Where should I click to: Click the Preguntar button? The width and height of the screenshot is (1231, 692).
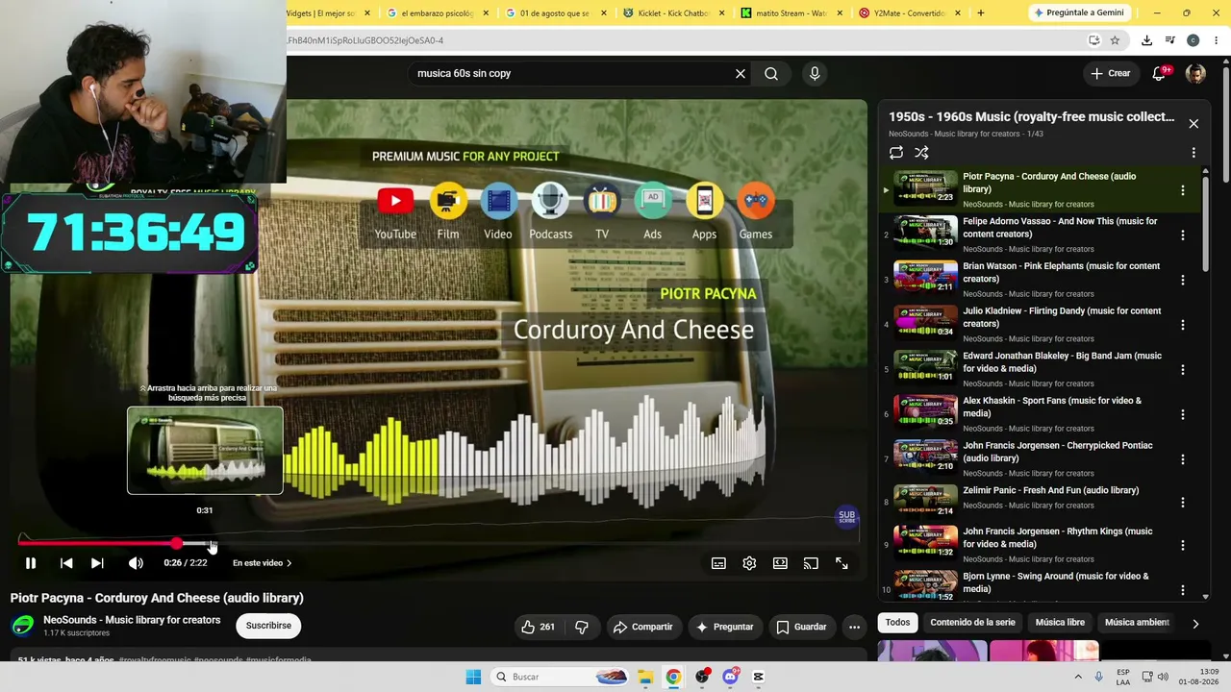(723, 627)
